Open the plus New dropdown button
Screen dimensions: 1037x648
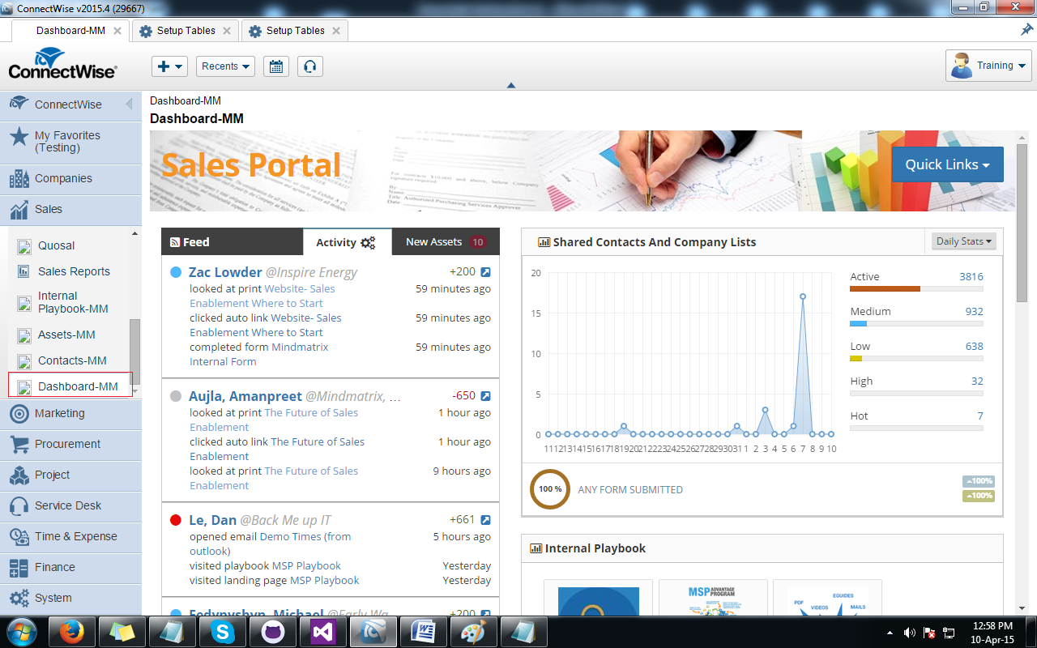pos(169,66)
